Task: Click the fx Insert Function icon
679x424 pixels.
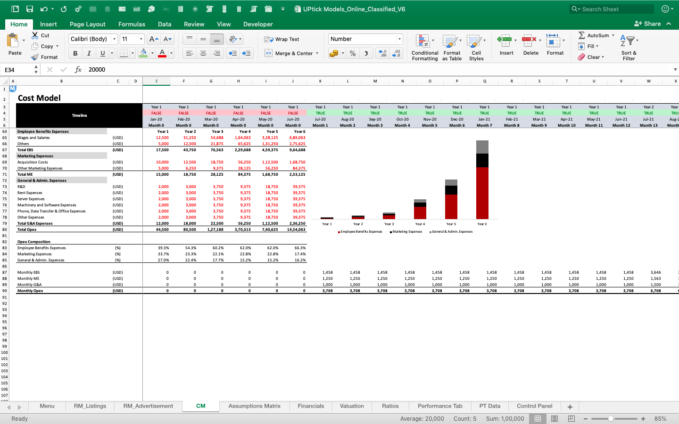Action: [x=78, y=69]
